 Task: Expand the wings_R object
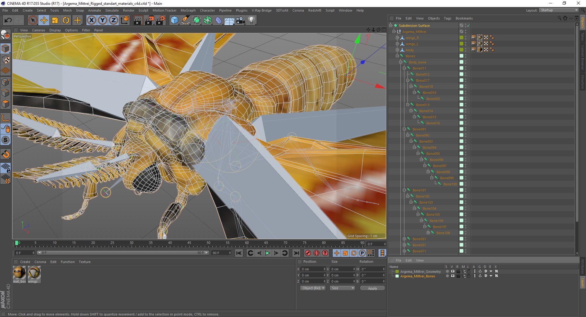click(x=397, y=38)
